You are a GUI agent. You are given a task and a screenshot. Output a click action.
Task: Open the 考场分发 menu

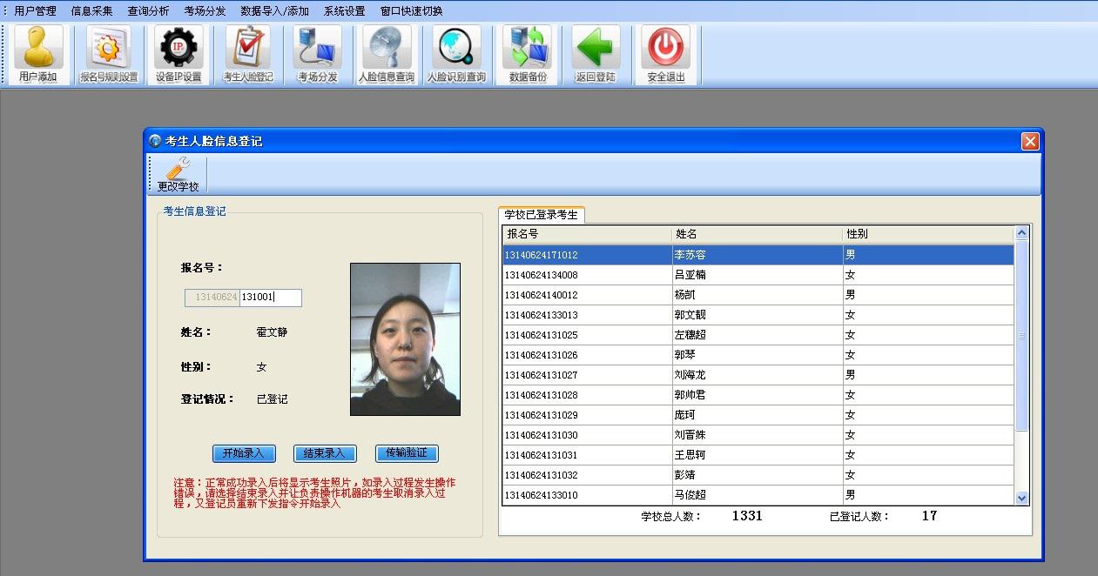[205, 11]
